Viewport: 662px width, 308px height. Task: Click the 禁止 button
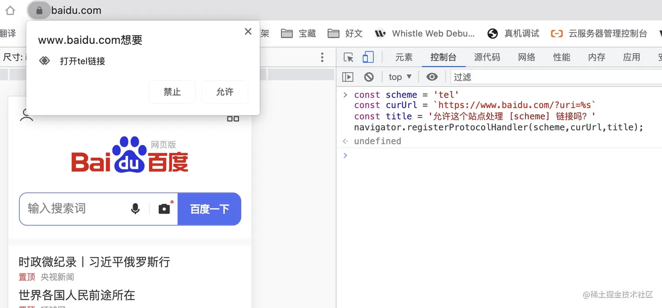172,92
